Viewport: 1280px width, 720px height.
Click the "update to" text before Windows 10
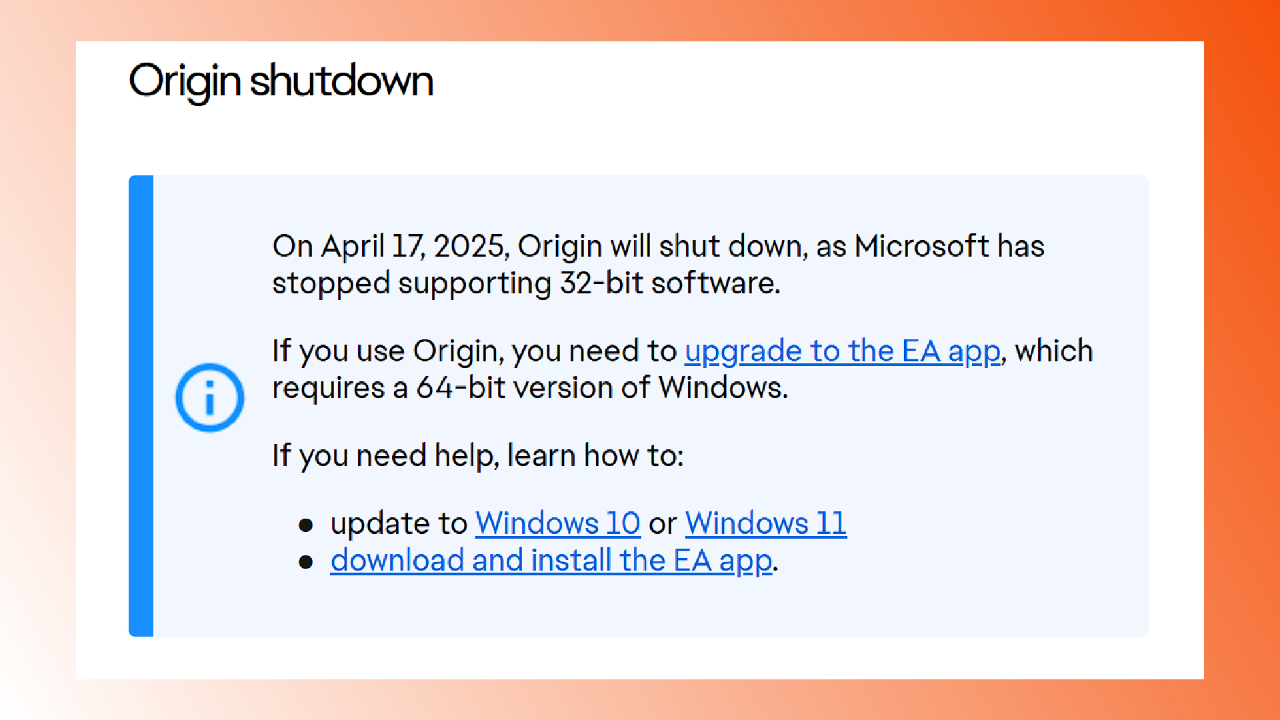click(399, 524)
